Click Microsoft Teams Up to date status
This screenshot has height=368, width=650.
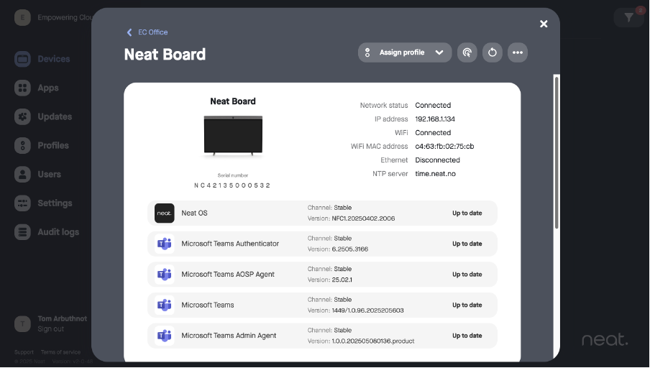(467, 305)
